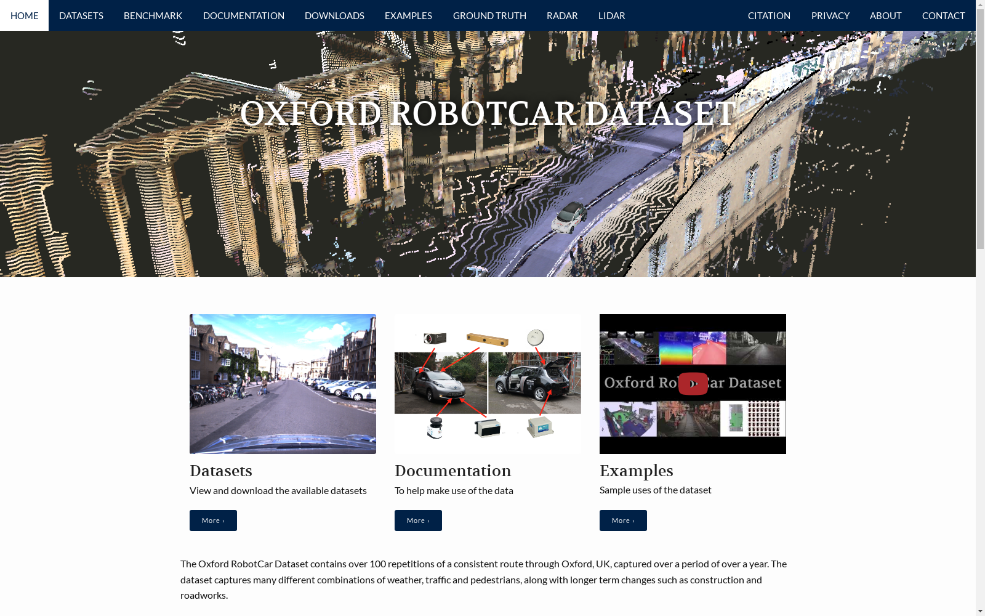Click the More button under Examples
Screen dimensions: 985x616
coord(623,521)
